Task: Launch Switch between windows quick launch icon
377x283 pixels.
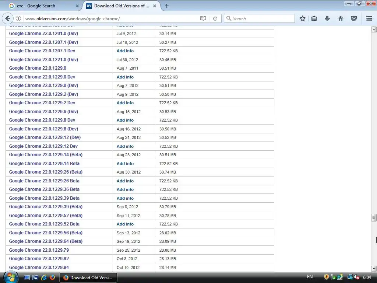Action: click(35, 278)
